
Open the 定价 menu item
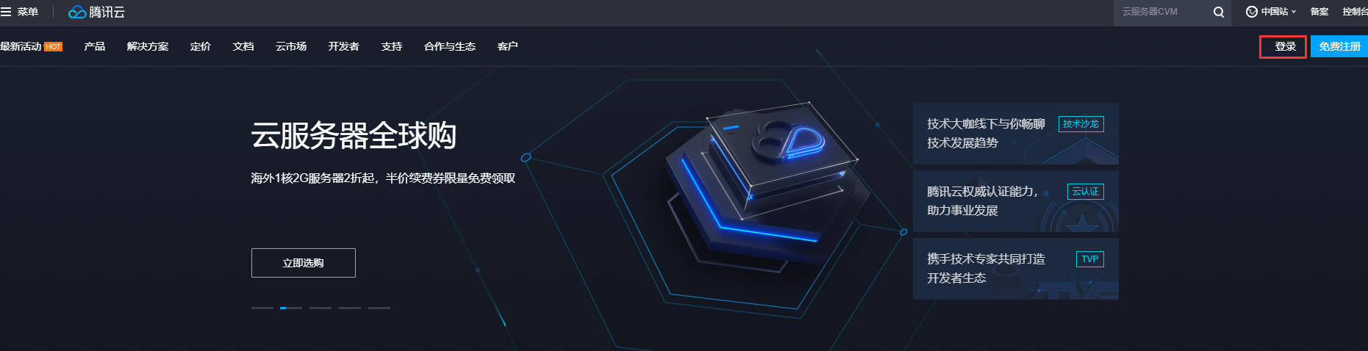200,46
